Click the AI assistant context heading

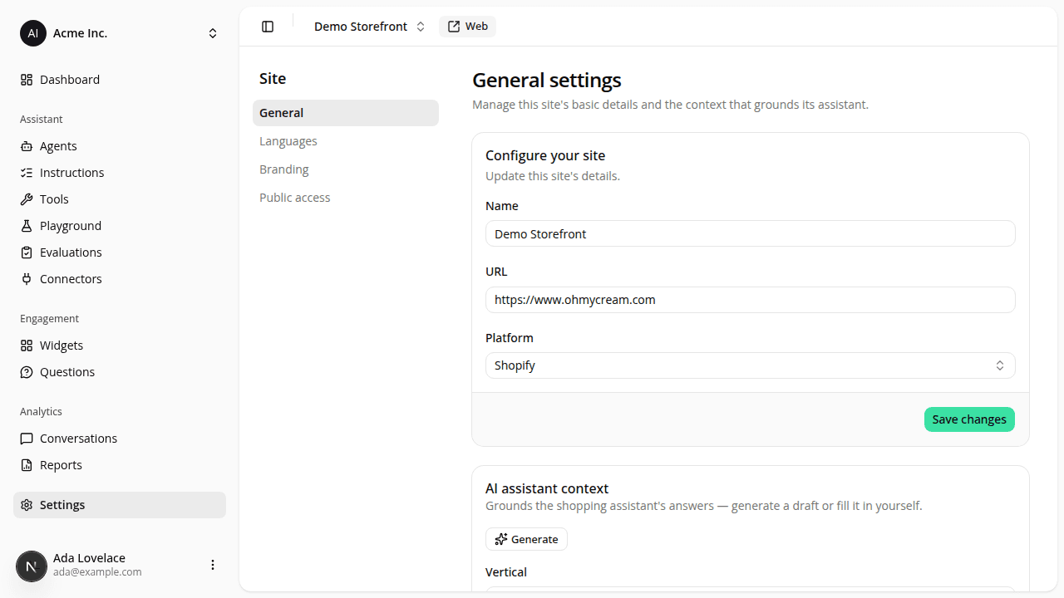[547, 488]
